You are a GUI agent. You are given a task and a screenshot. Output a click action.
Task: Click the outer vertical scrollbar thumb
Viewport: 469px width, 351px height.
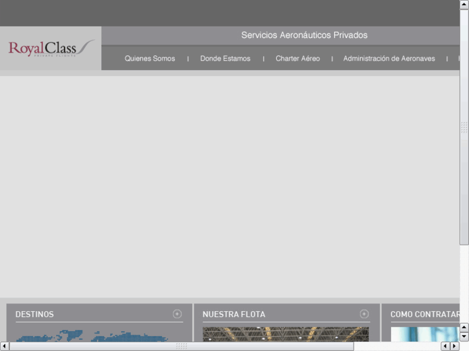464,128
